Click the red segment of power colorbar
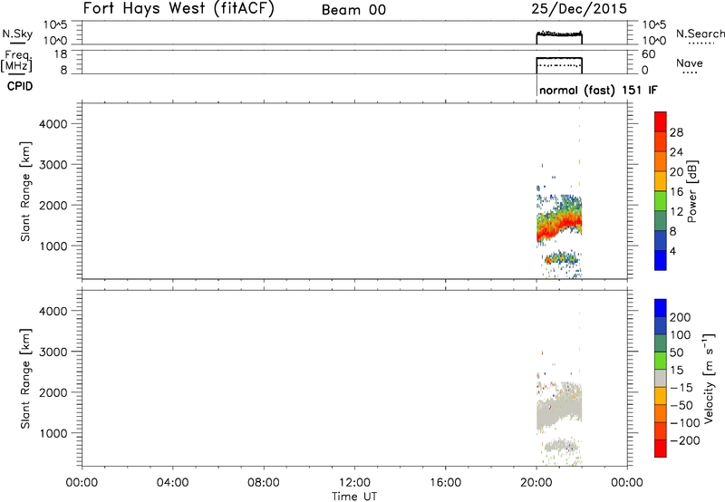Screen dimensions: 725x502 (x=661, y=121)
